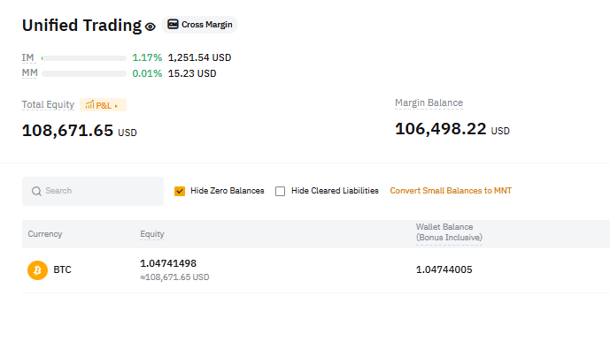Click the Cross Margin mode badge
Screen dimensions: 610x349
pos(199,25)
